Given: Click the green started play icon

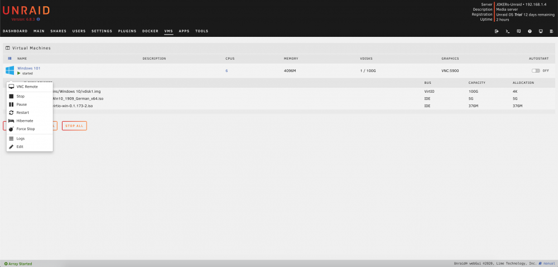Looking at the screenshot, I should pos(19,73).
